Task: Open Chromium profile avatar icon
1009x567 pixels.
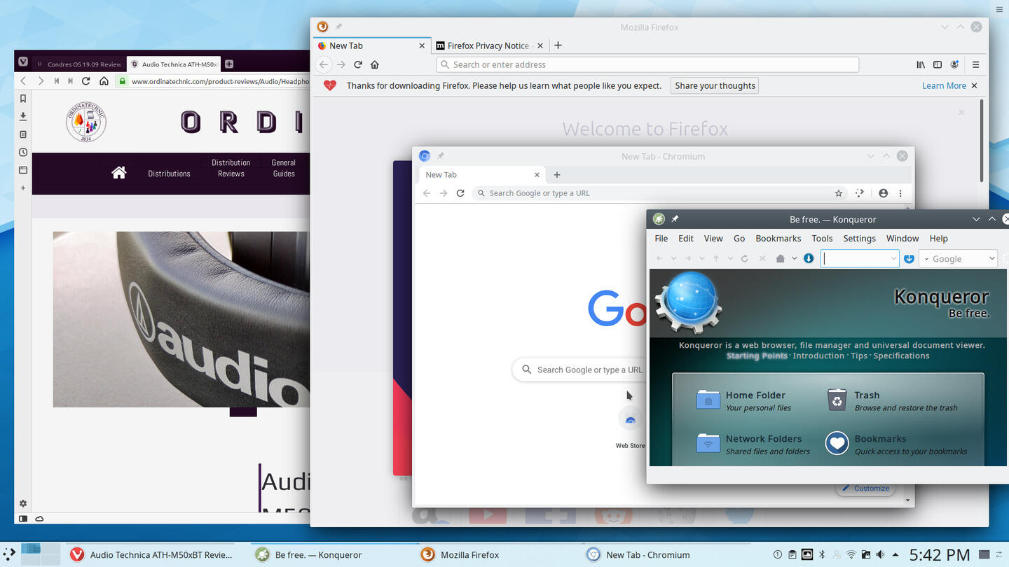Action: coord(883,193)
